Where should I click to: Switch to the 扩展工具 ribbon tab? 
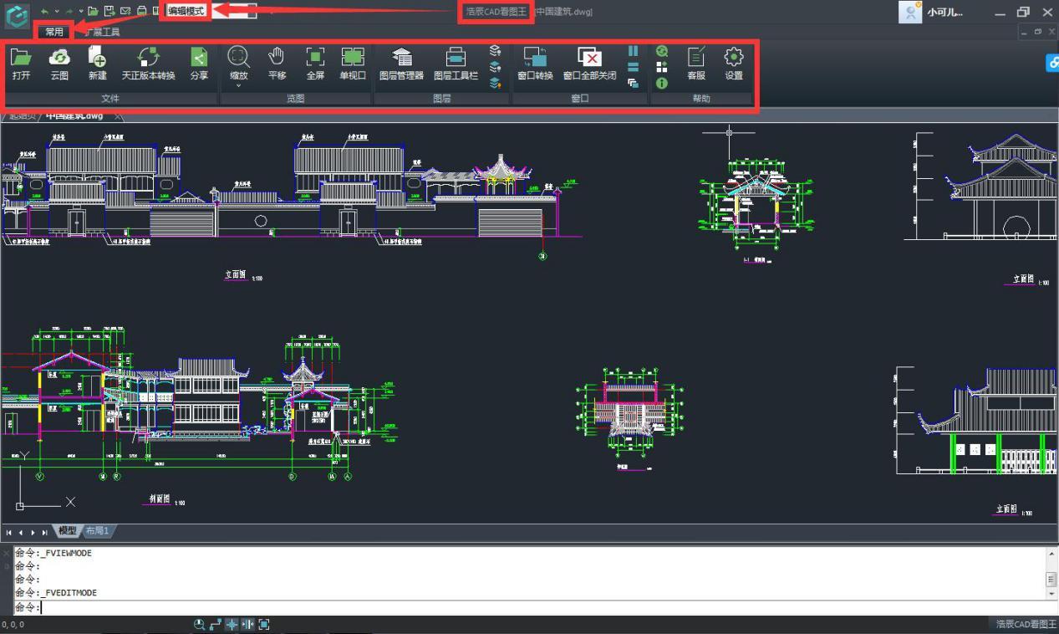[103, 32]
